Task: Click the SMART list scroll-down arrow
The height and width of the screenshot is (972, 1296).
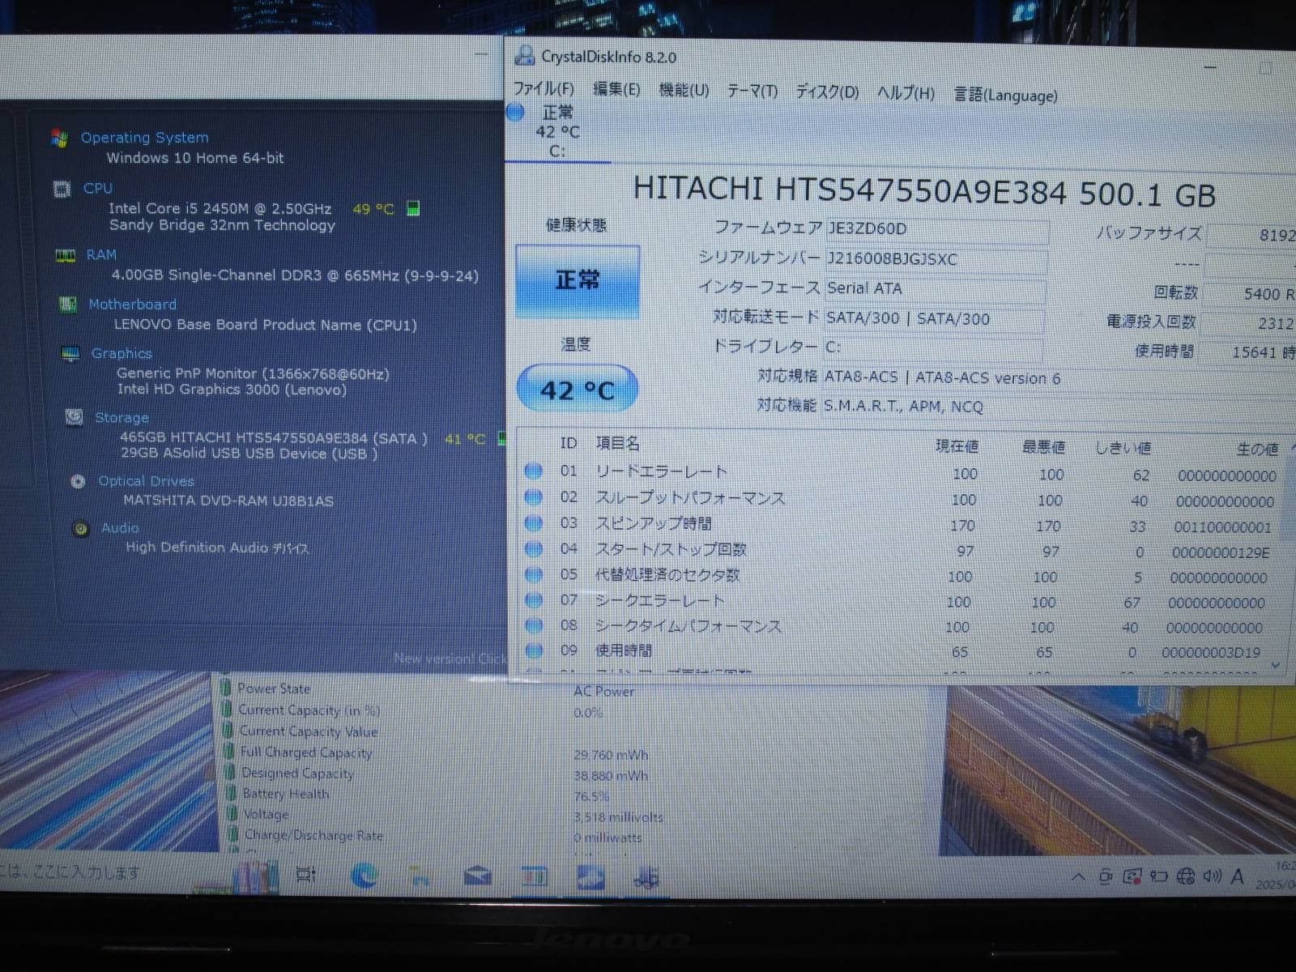Action: (1276, 665)
